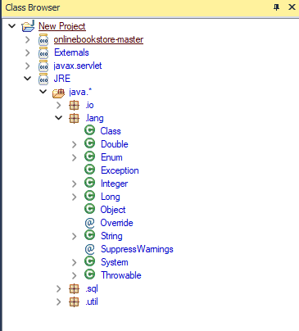Expand the System class node

(x=75, y=262)
